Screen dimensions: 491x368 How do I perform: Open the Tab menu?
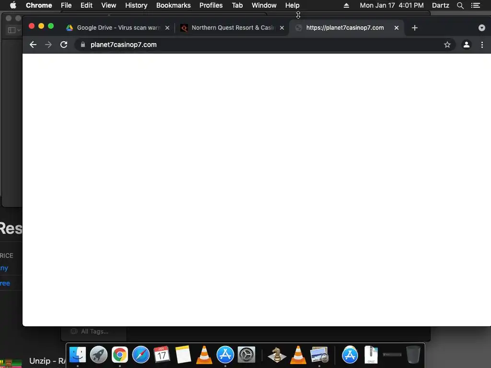click(x=237, y=5)
